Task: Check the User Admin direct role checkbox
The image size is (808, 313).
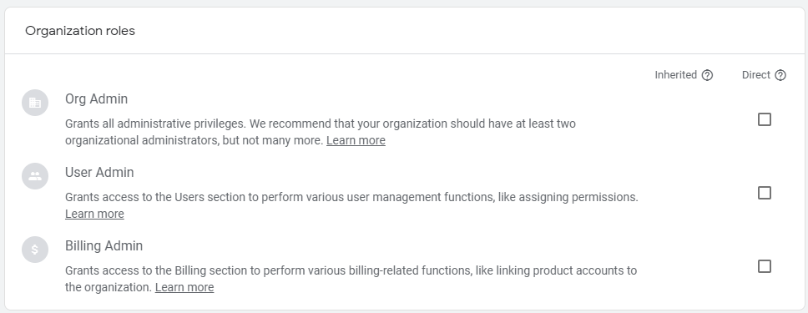Action: tap(765, 193)
